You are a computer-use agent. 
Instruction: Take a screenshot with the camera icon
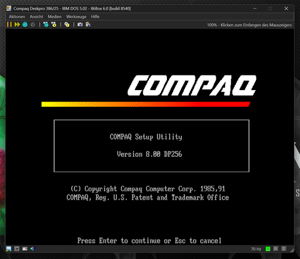click(x=80, y=24)
